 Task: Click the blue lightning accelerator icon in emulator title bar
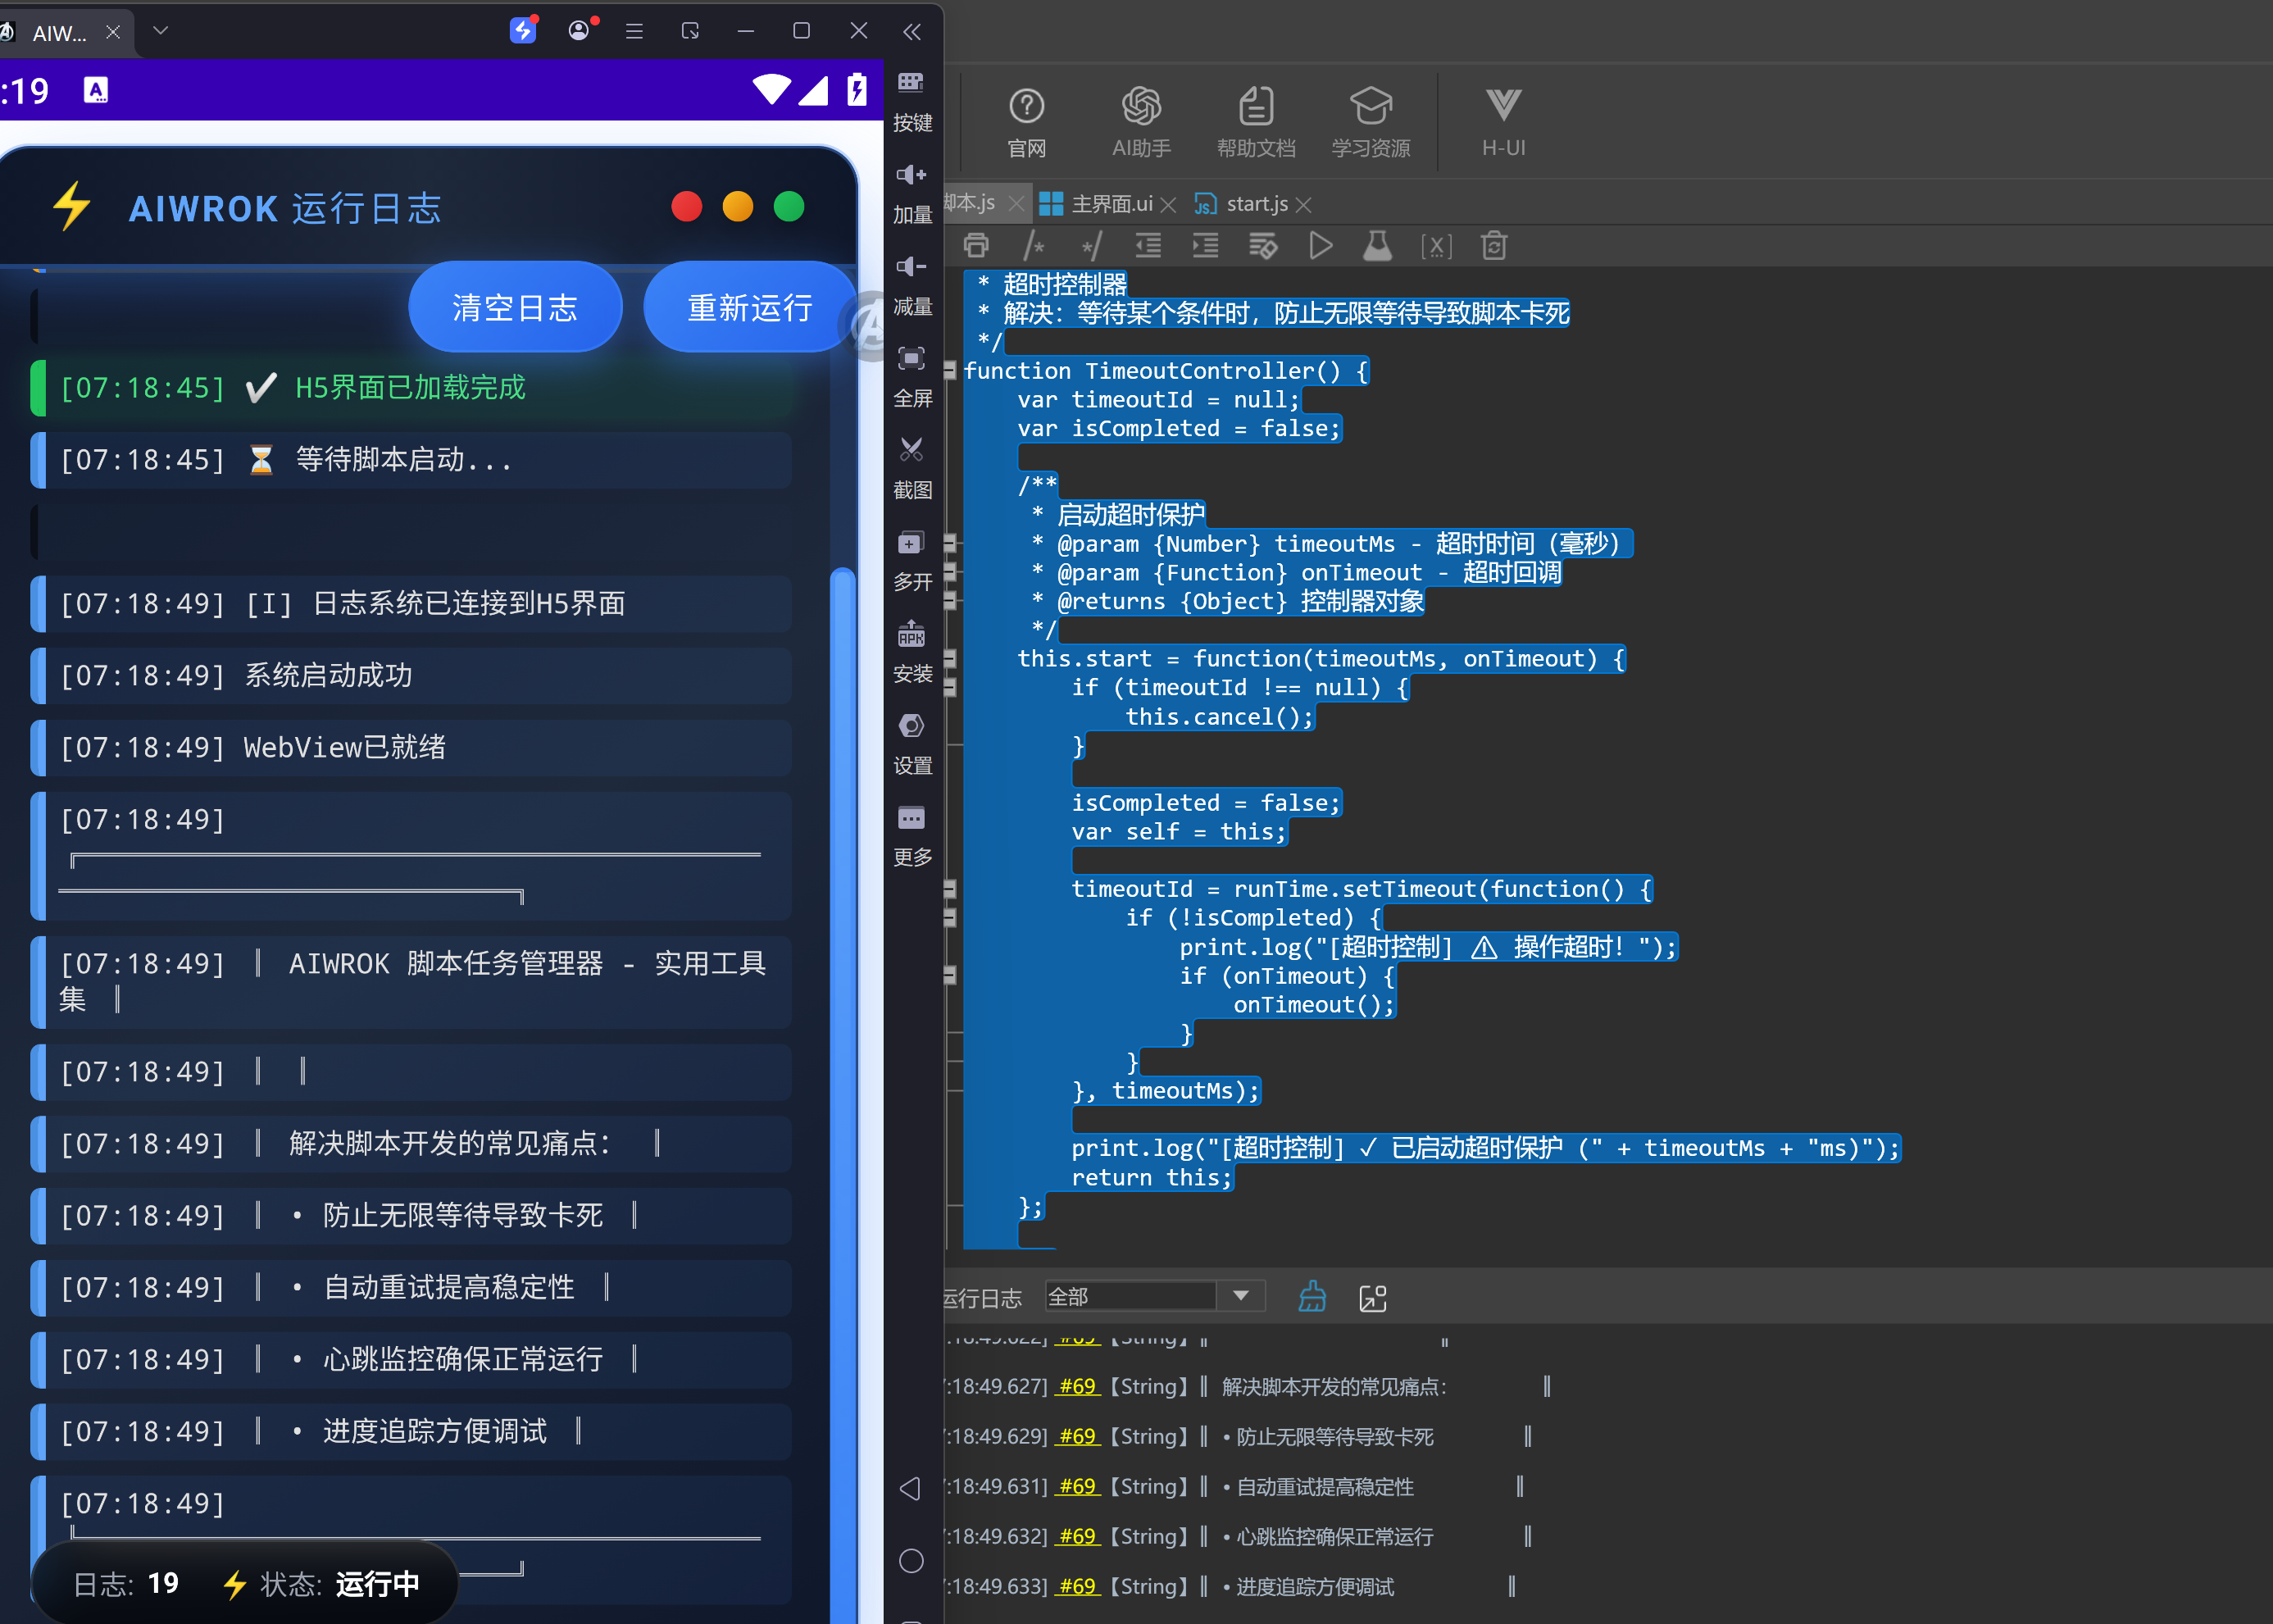523,30
